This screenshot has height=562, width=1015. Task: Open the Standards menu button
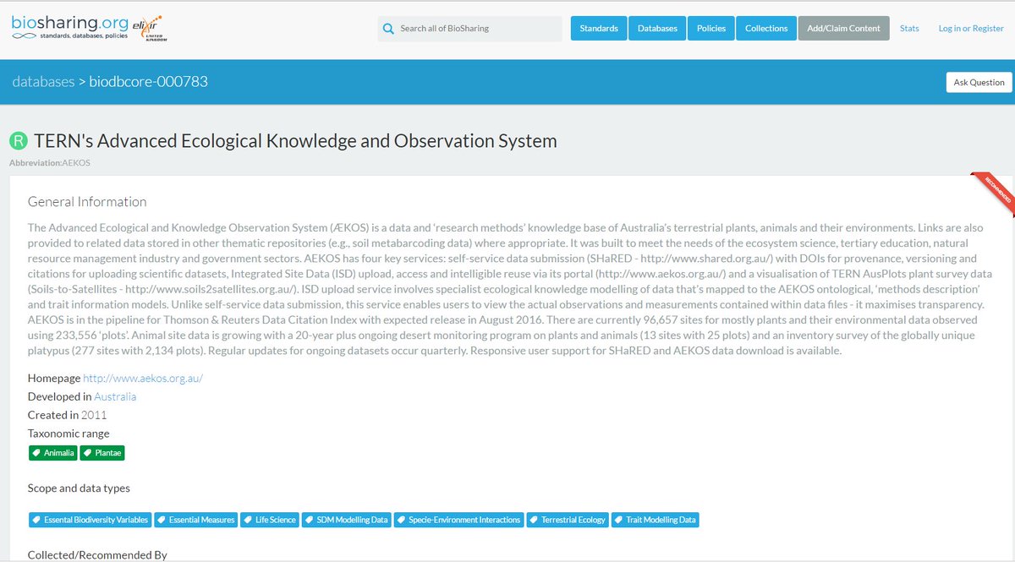[x=599, y=29]
